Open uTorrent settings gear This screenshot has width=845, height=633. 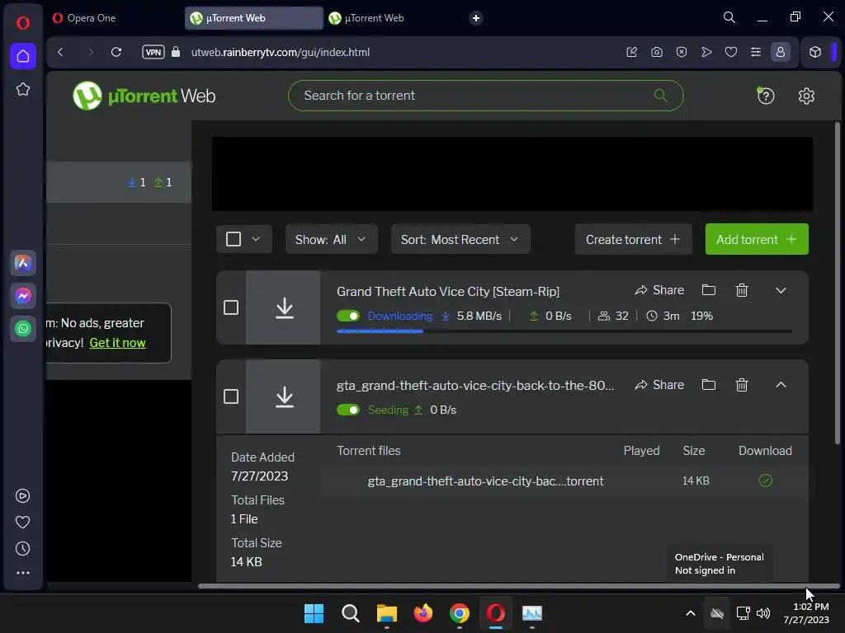806,96
